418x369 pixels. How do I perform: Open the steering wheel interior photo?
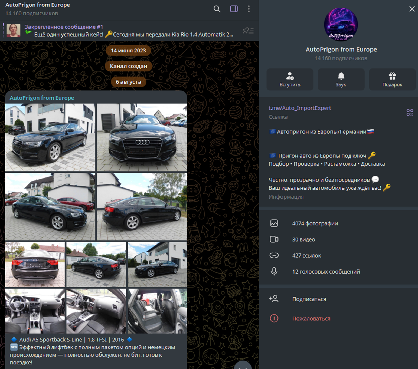35,311
